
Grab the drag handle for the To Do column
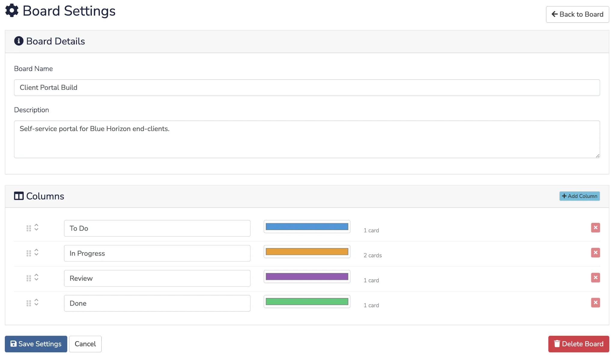coord(29,228)
